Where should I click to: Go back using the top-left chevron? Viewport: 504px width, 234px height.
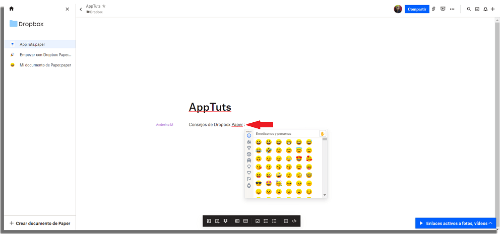pyautogui.click(x=81, y=9)
